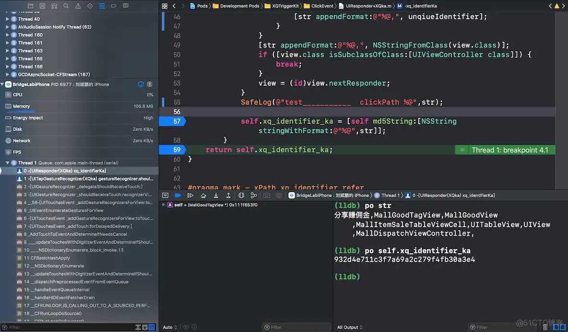Click the Step Into debug button
The height and width of the screenshot is (332, 568).
[x=216, y=195]
